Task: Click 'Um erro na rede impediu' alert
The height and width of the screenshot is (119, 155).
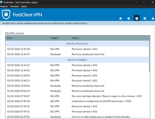Action: [x=101, y=117]
